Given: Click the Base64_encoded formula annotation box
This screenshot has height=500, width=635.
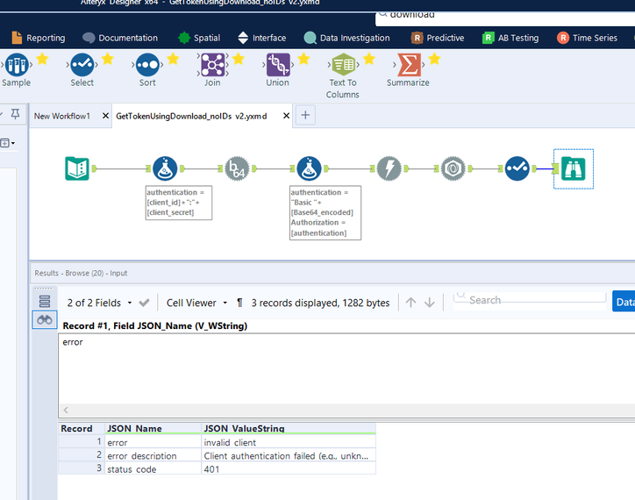Looking at the screenshot, I should coord(325,213).
